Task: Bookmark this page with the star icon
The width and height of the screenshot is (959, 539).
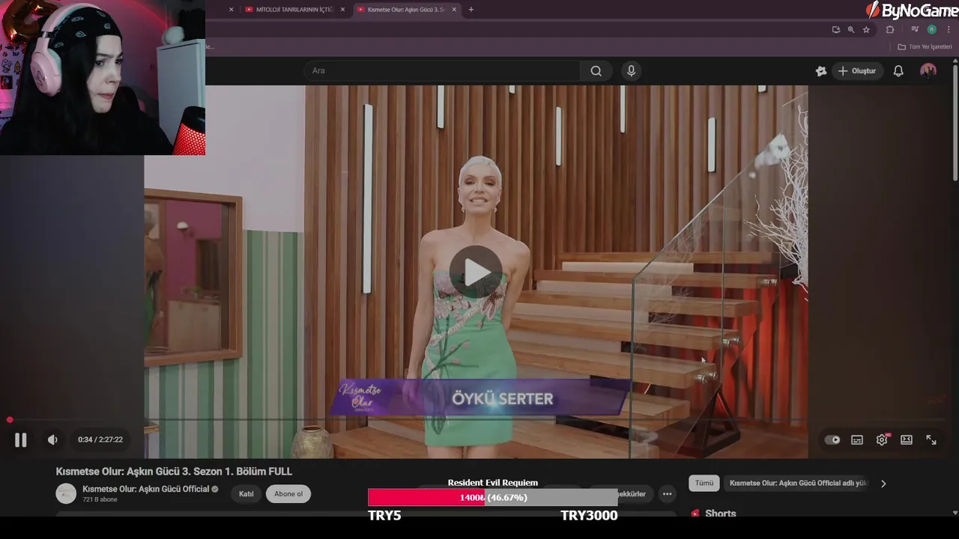Action: [x=866, y=30]
